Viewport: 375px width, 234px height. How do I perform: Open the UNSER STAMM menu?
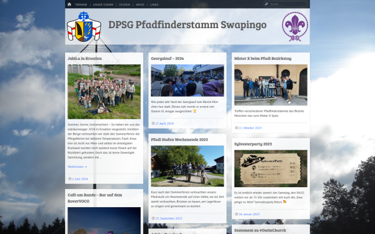click(103, 4)
